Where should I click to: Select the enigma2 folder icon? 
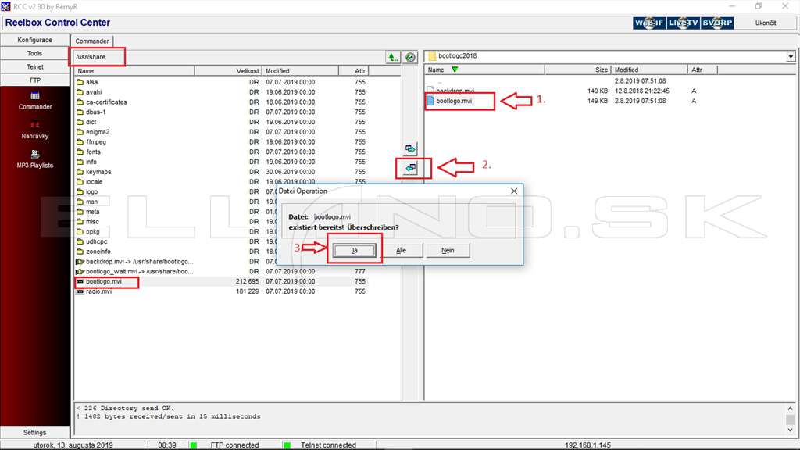coord(80,131)
